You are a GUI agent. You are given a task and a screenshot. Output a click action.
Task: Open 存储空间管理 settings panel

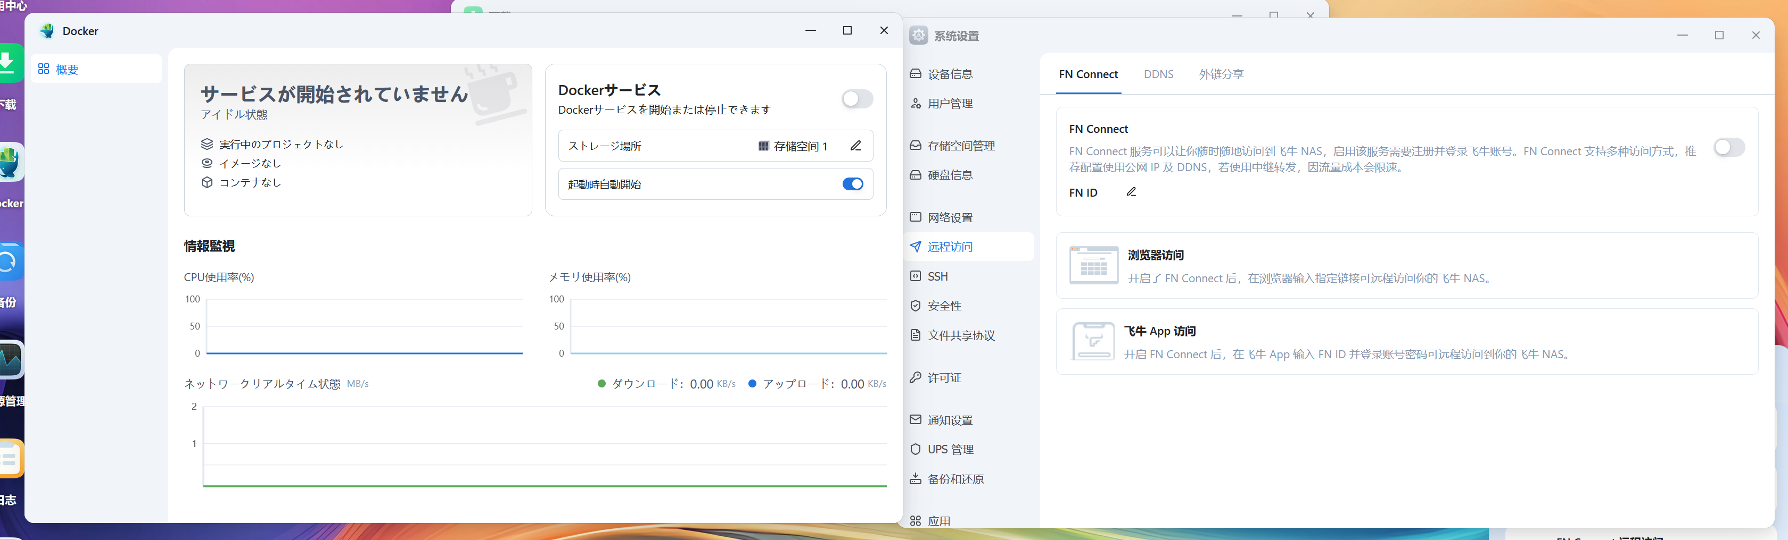point(960,146)
